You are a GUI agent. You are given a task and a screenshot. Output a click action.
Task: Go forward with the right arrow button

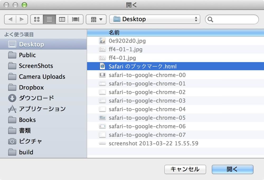[22, 19]
